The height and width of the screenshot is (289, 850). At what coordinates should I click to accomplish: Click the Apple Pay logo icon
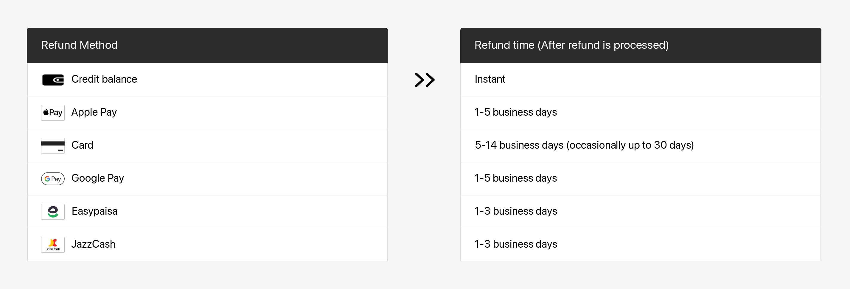53,113
